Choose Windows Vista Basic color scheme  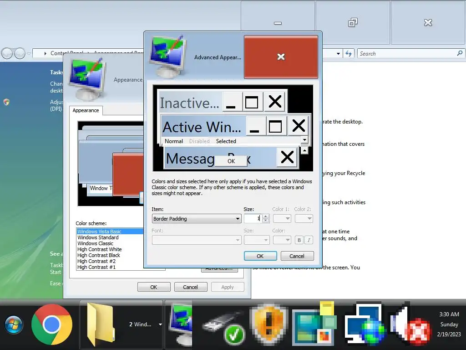pos(110,232)
